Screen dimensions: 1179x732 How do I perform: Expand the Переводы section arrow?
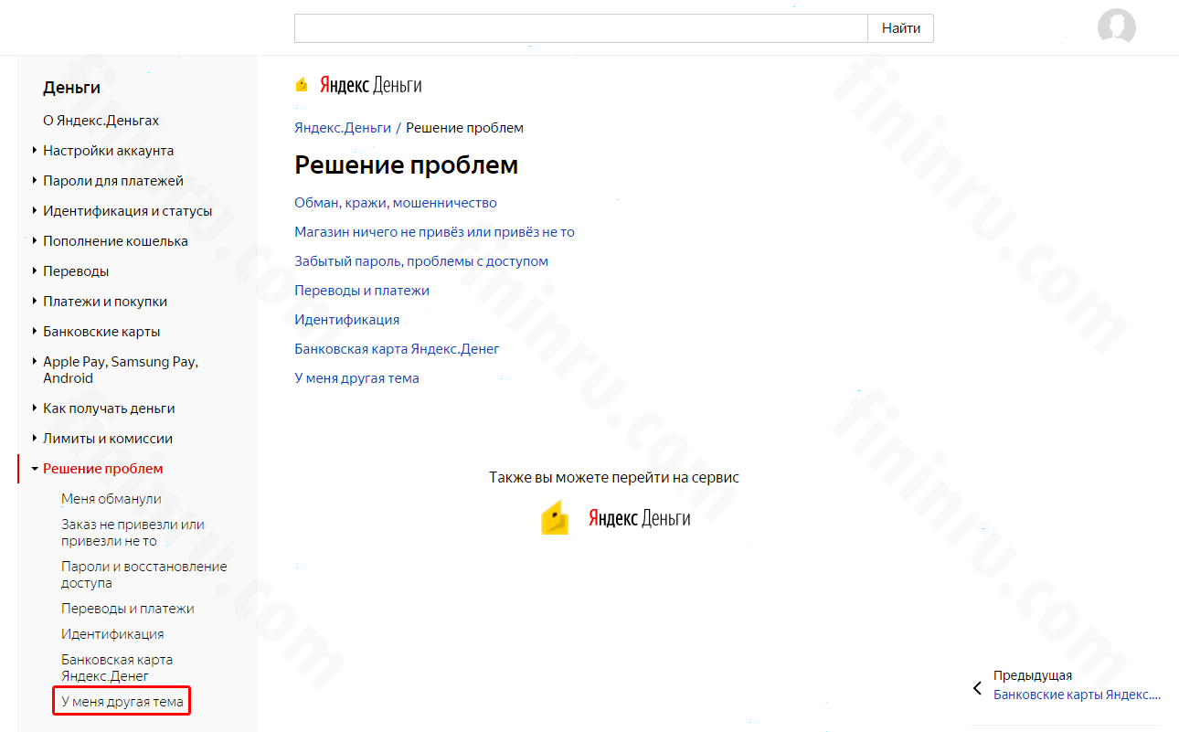click(34, 271)
